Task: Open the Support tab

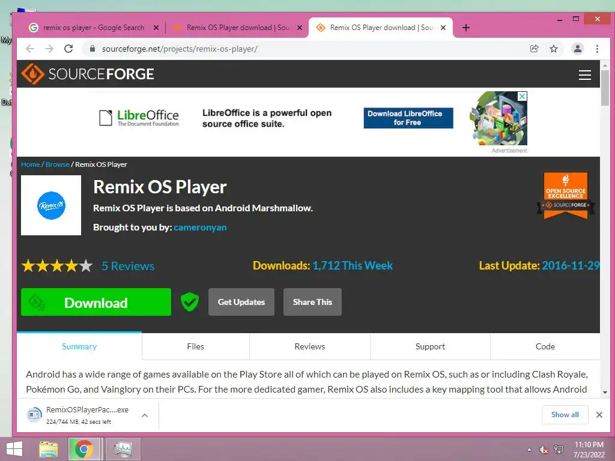Action: tap(430, 346)
